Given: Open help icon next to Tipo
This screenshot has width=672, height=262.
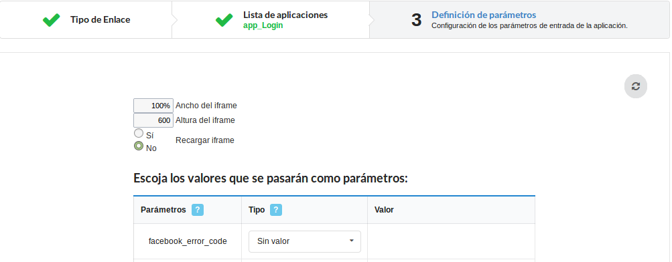Looking at the screenshot, I should tap(276, 210).
